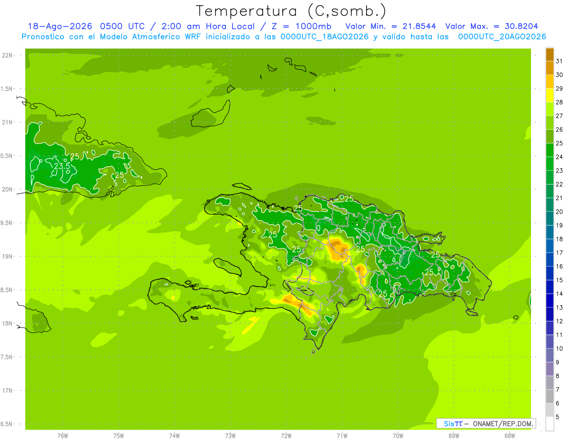572x442 pixels.
Task: Click the 23.5 contour label over Cuba
Action: click(x=62, y=166)
